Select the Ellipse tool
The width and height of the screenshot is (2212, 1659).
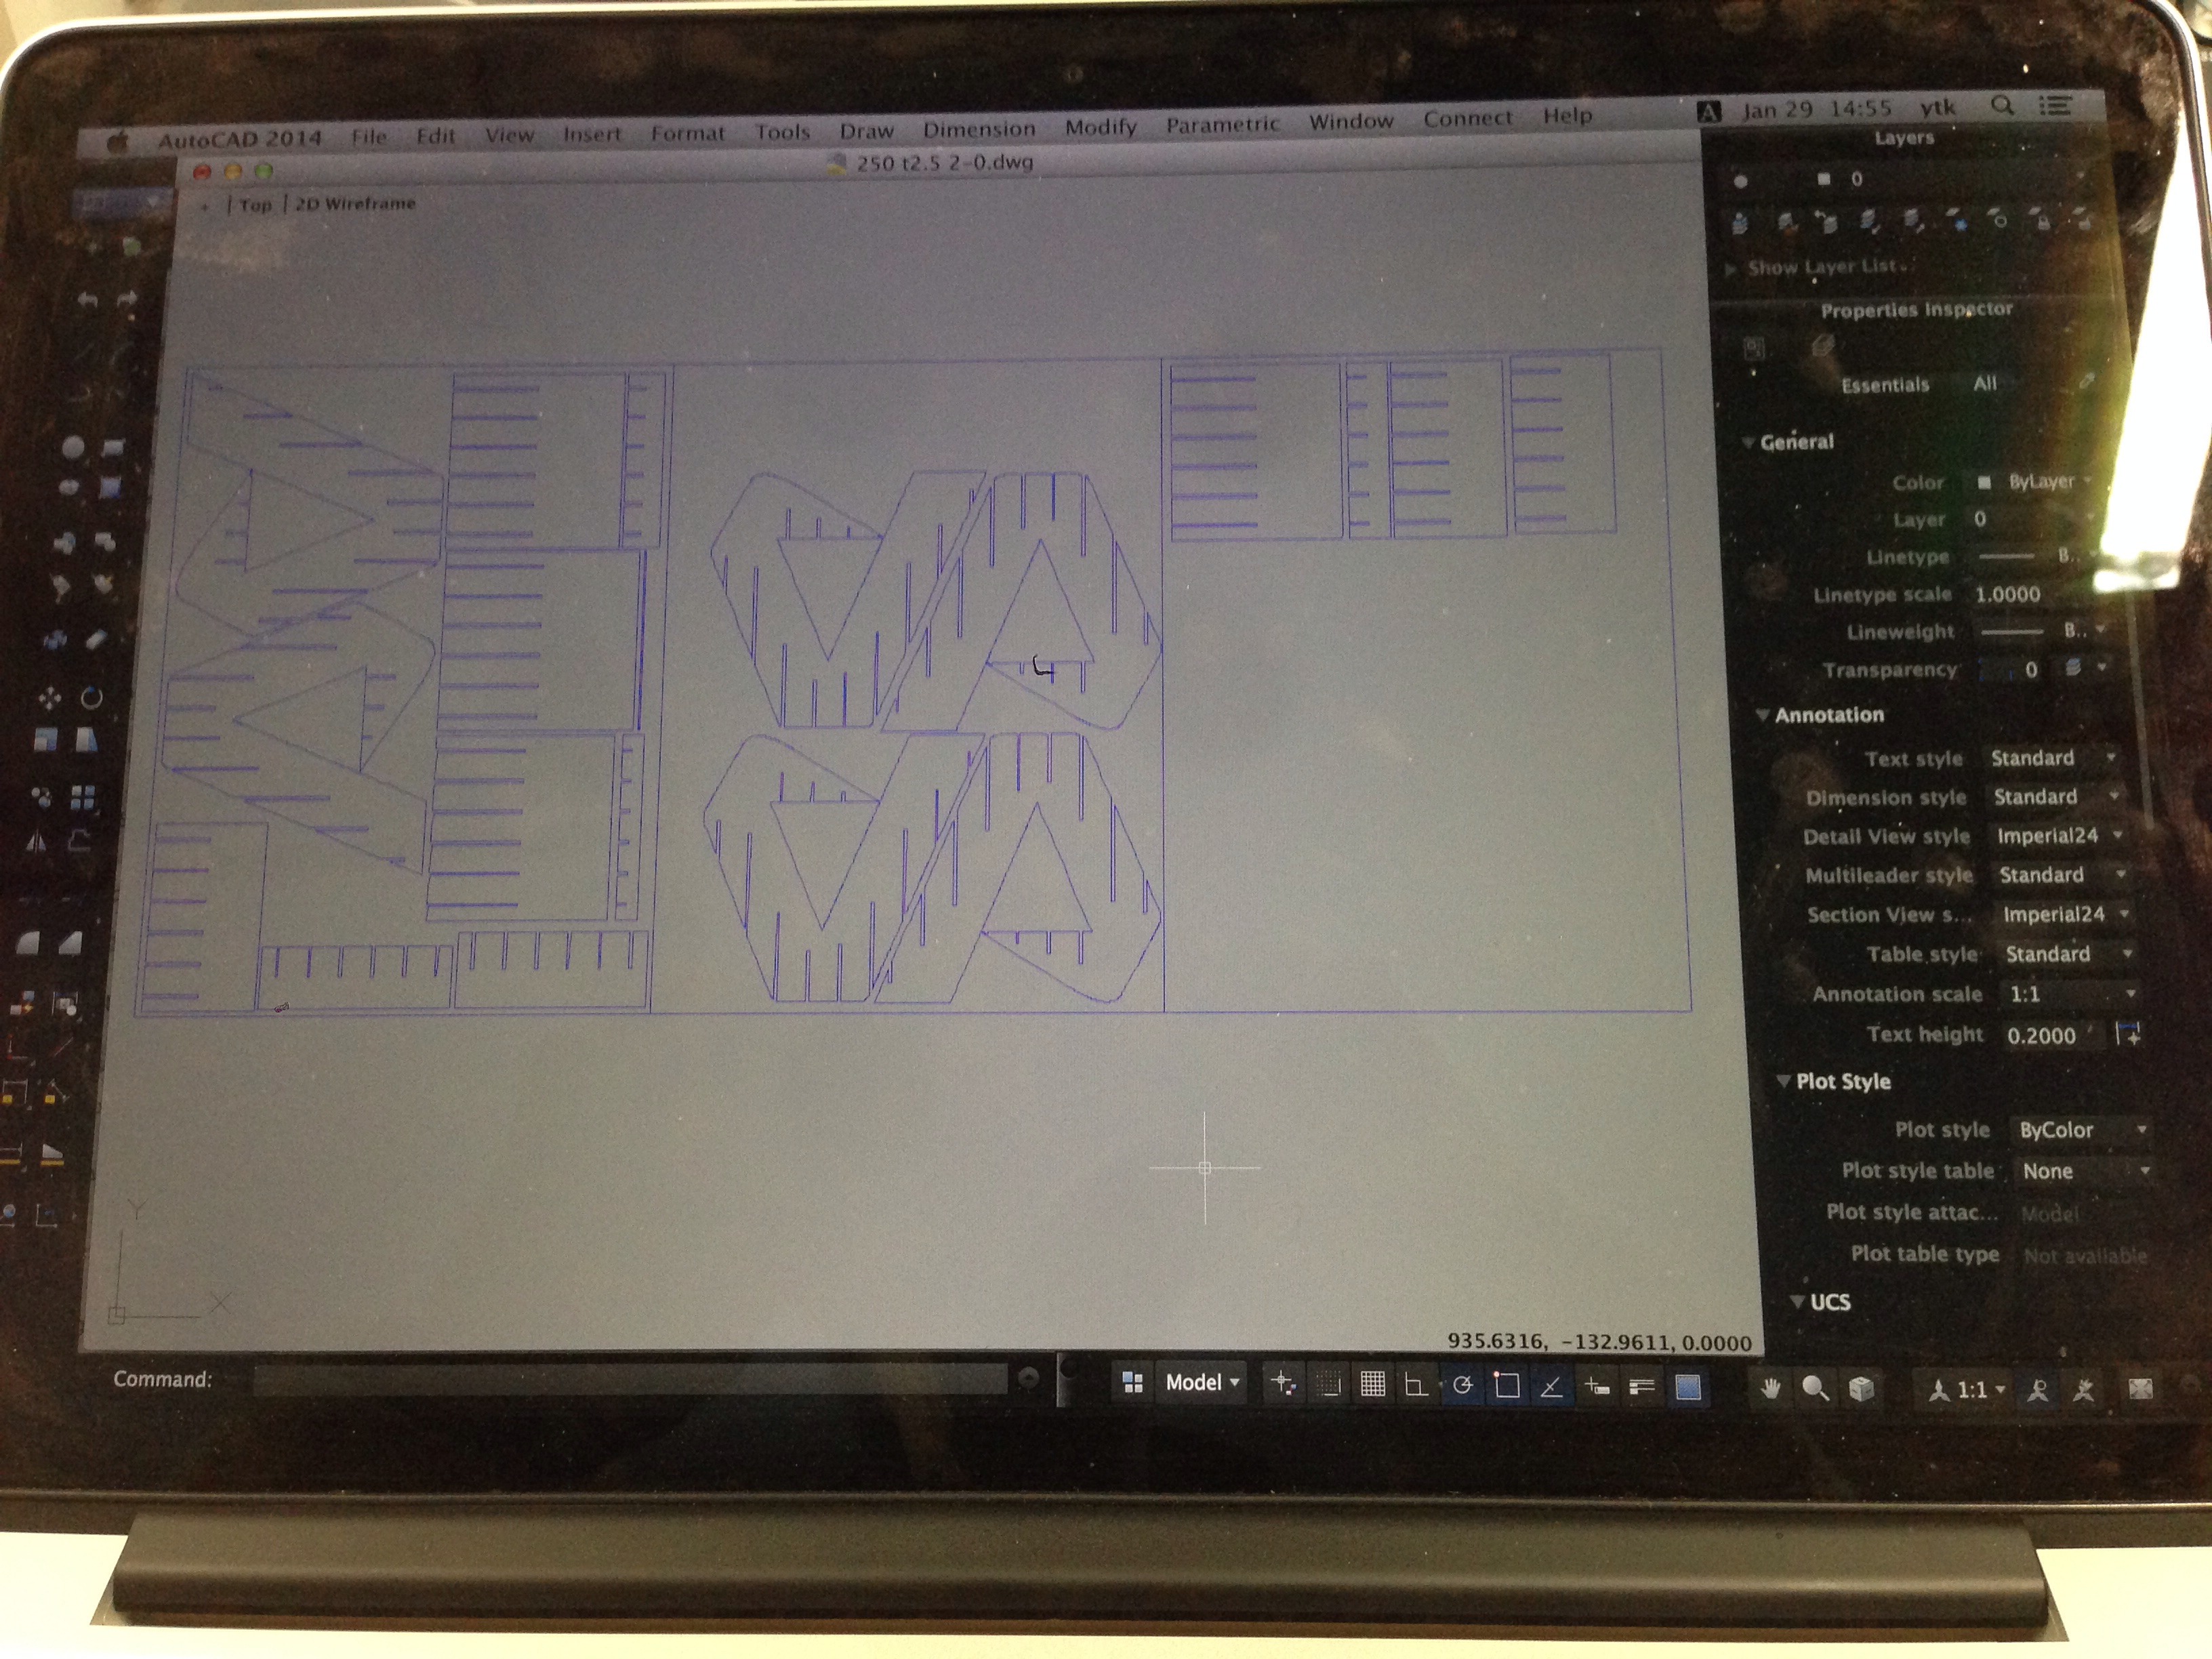pyautogui.click(x=69, y=487)
